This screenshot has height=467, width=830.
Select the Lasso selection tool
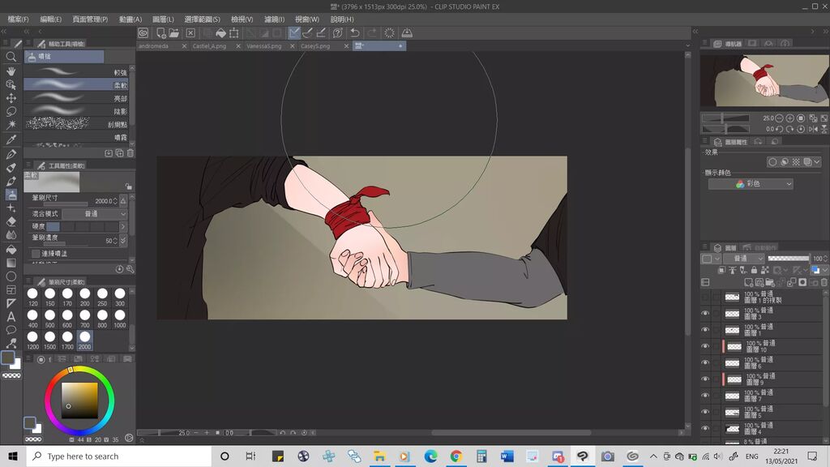[11, 111]
